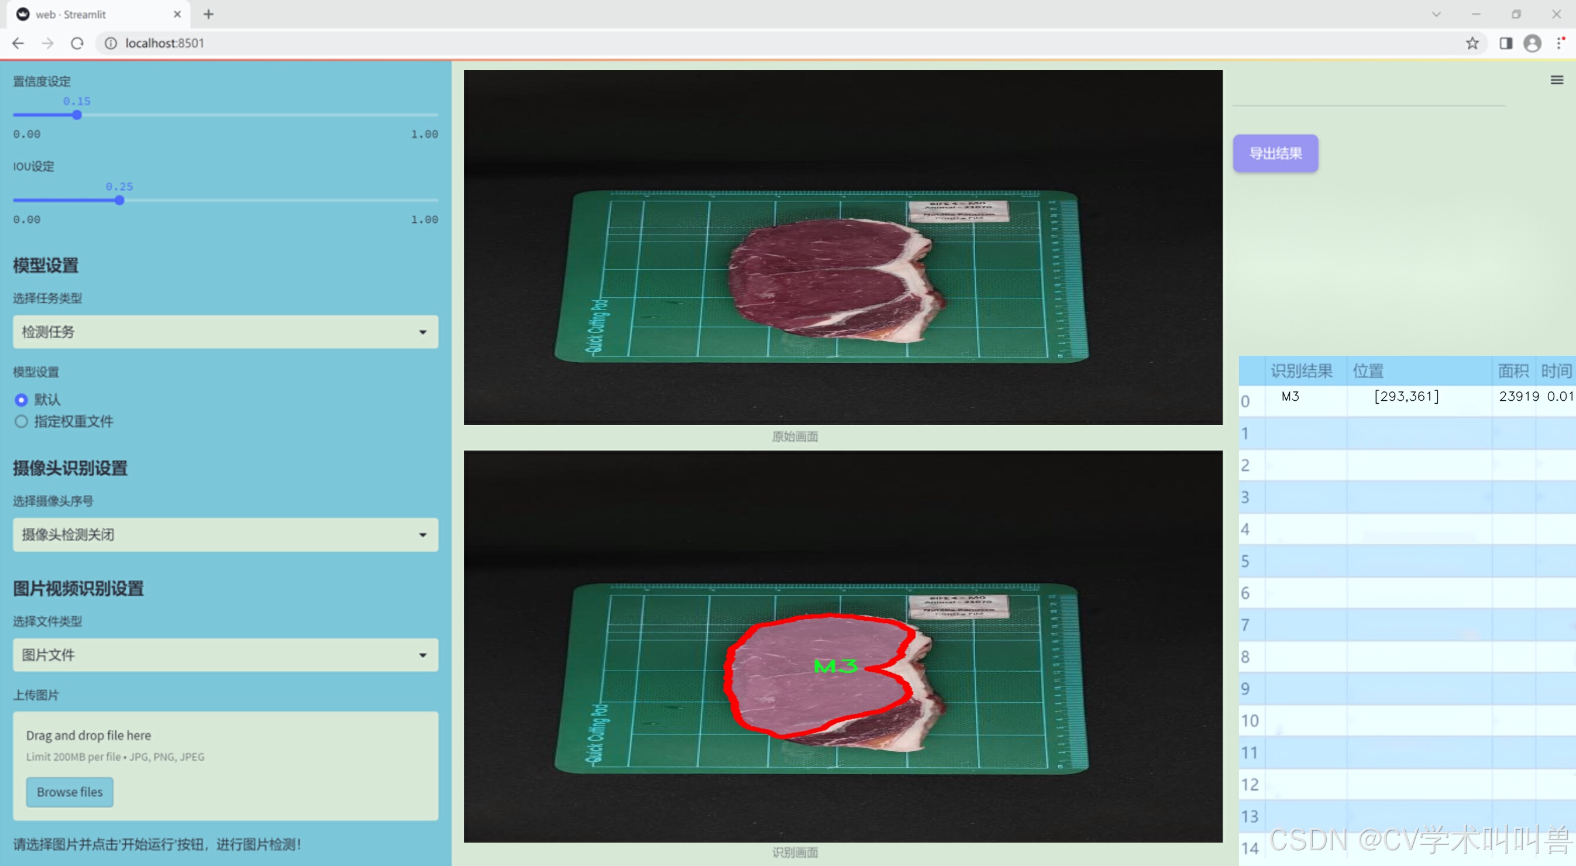Viewport: 1576px width, 866px height.
Task: Close the web · Streamlit tab
Action: 177,14
